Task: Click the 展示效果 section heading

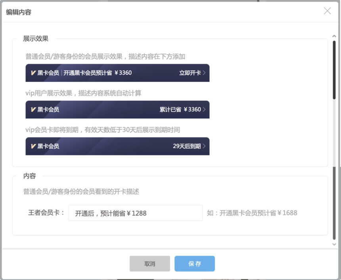Action: click(36, 39)
